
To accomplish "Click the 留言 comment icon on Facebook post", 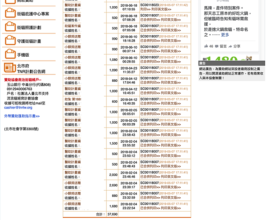I will coord(217,46).
